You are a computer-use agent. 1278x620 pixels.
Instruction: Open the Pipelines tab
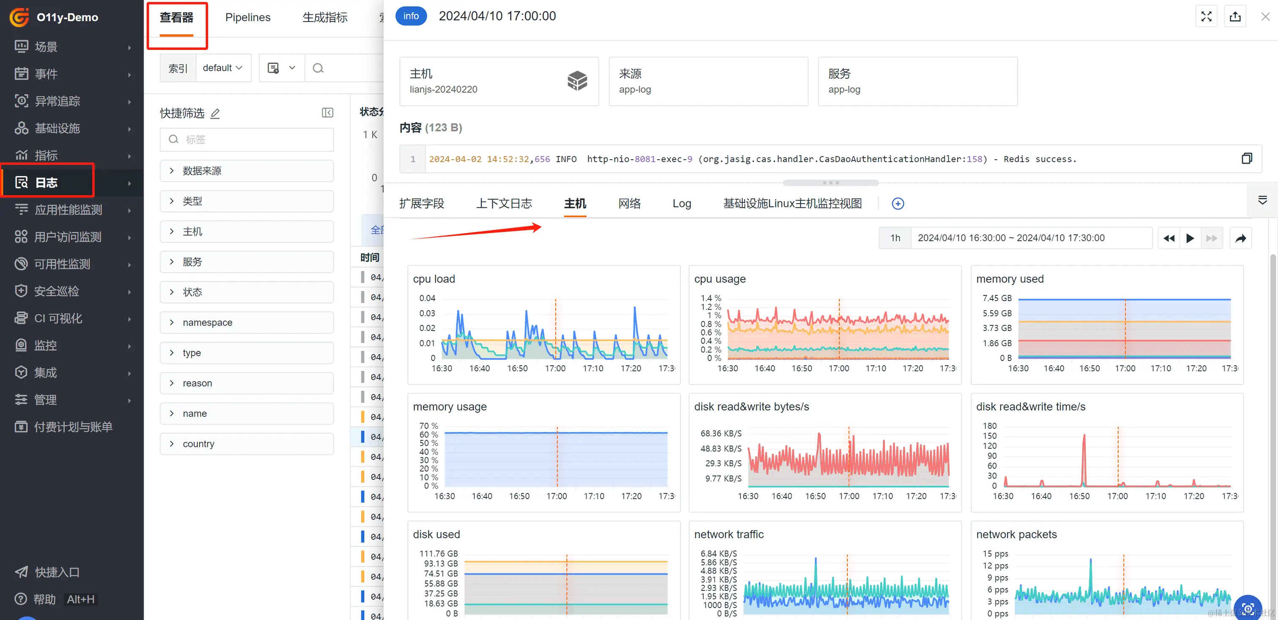(x=248, y=17)
